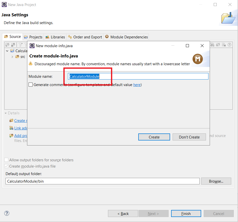
Task: Enable the Generate comments checkbox
Action: click(31, 85)
